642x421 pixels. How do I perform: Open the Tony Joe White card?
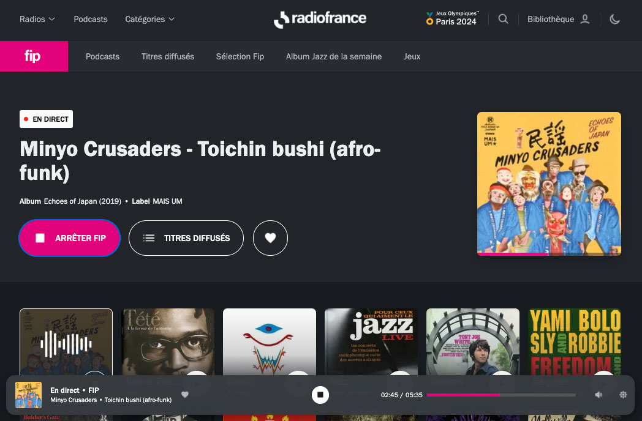473,342
